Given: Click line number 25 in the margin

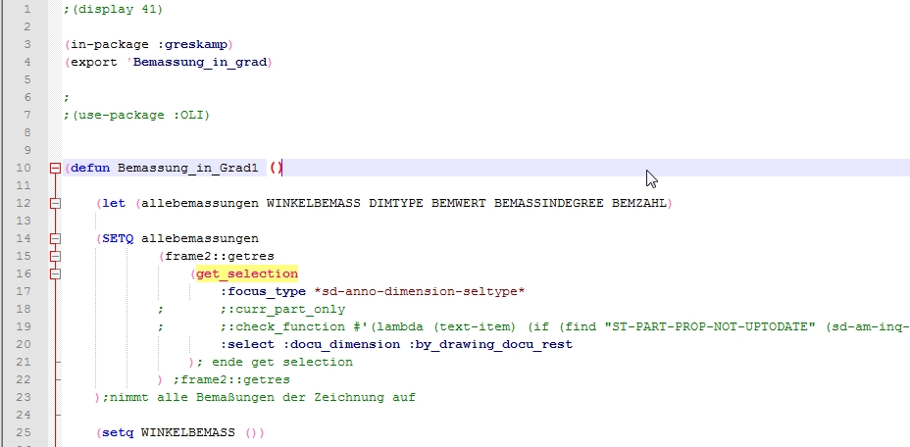Looking at the screenshot, I should [25, 433].
